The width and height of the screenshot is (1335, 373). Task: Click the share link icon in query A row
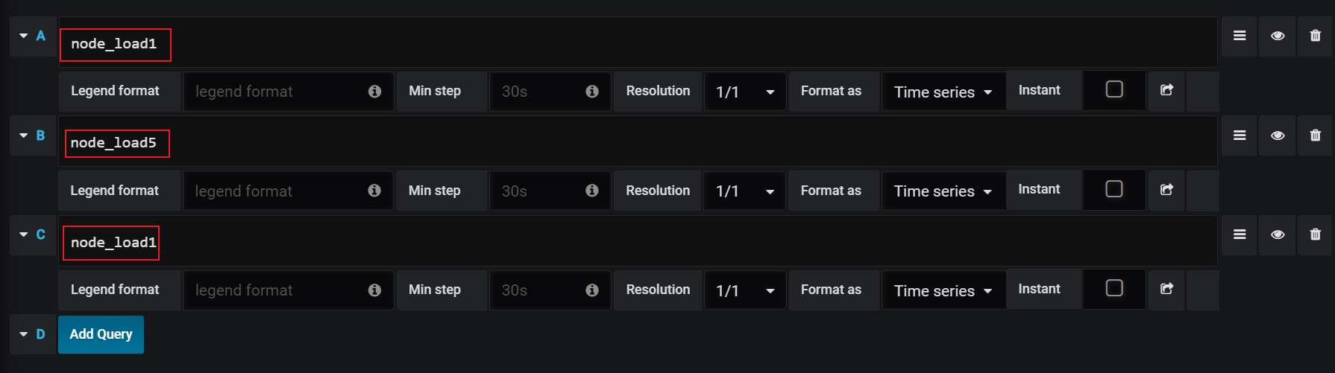(1167, 90)
